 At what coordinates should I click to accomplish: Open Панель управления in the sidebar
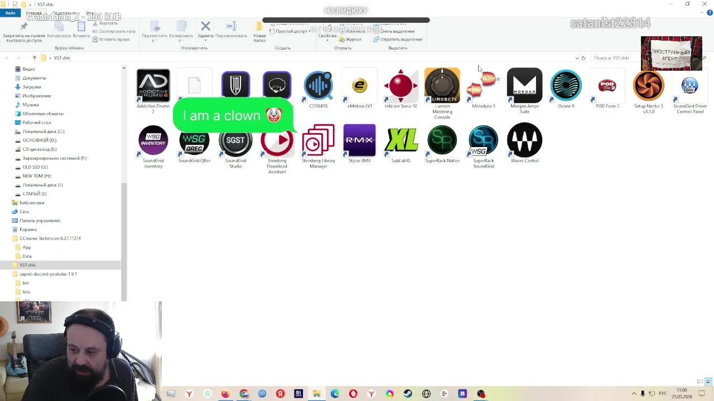click(40, 221)
